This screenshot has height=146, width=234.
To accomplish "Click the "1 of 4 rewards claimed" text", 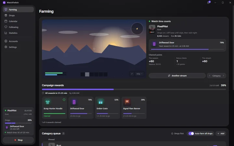I will [x=51, y=122].
